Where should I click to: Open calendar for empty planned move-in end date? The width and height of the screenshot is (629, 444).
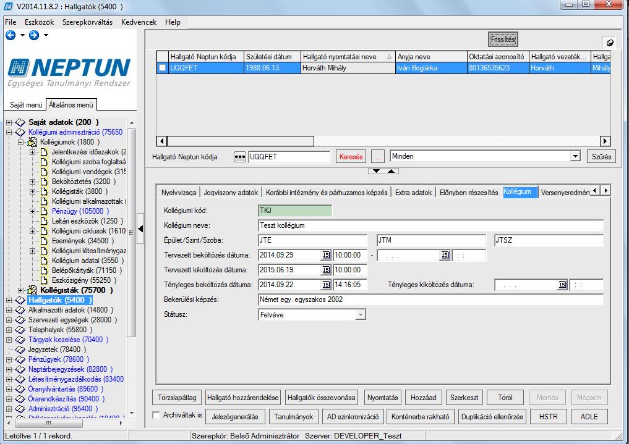(x=445, y=255)
